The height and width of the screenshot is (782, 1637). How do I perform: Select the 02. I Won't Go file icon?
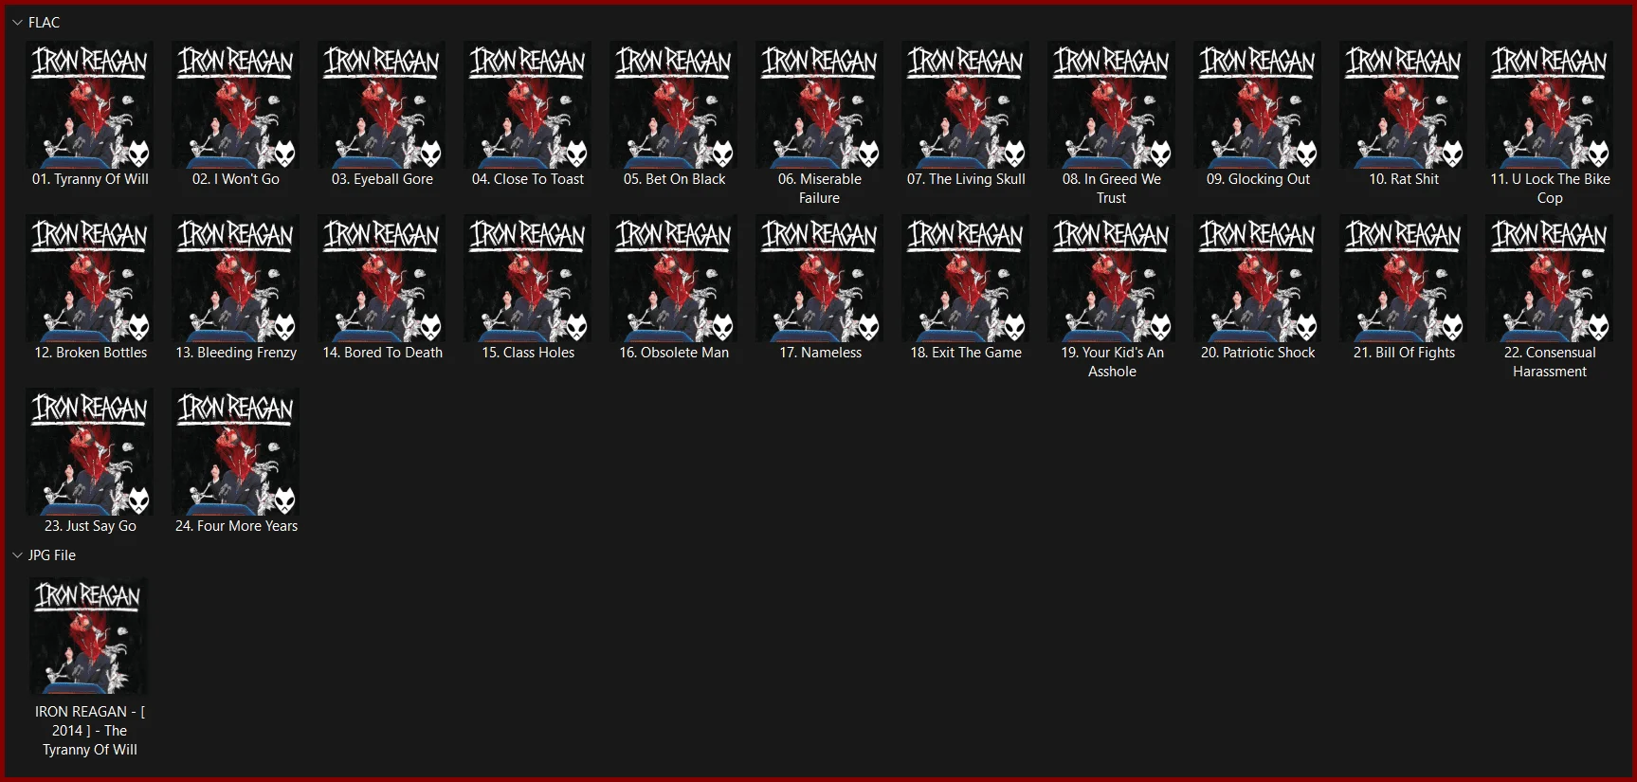(x=236, y=105)
